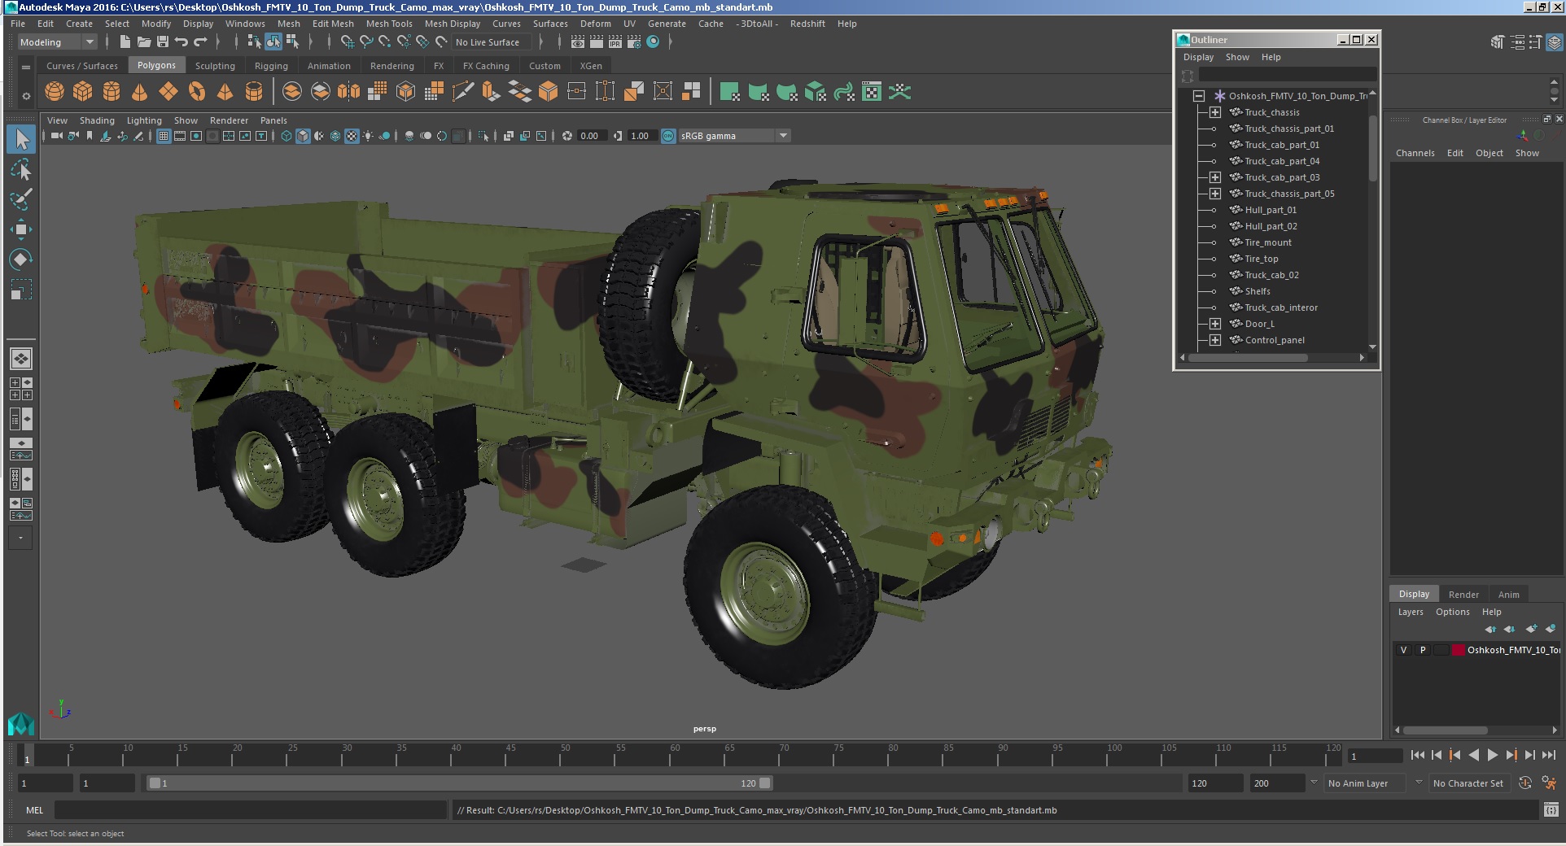Switch to the Rigging shelf tab
The height and width of the screenshot is (846, 1566).
(271, 66)
